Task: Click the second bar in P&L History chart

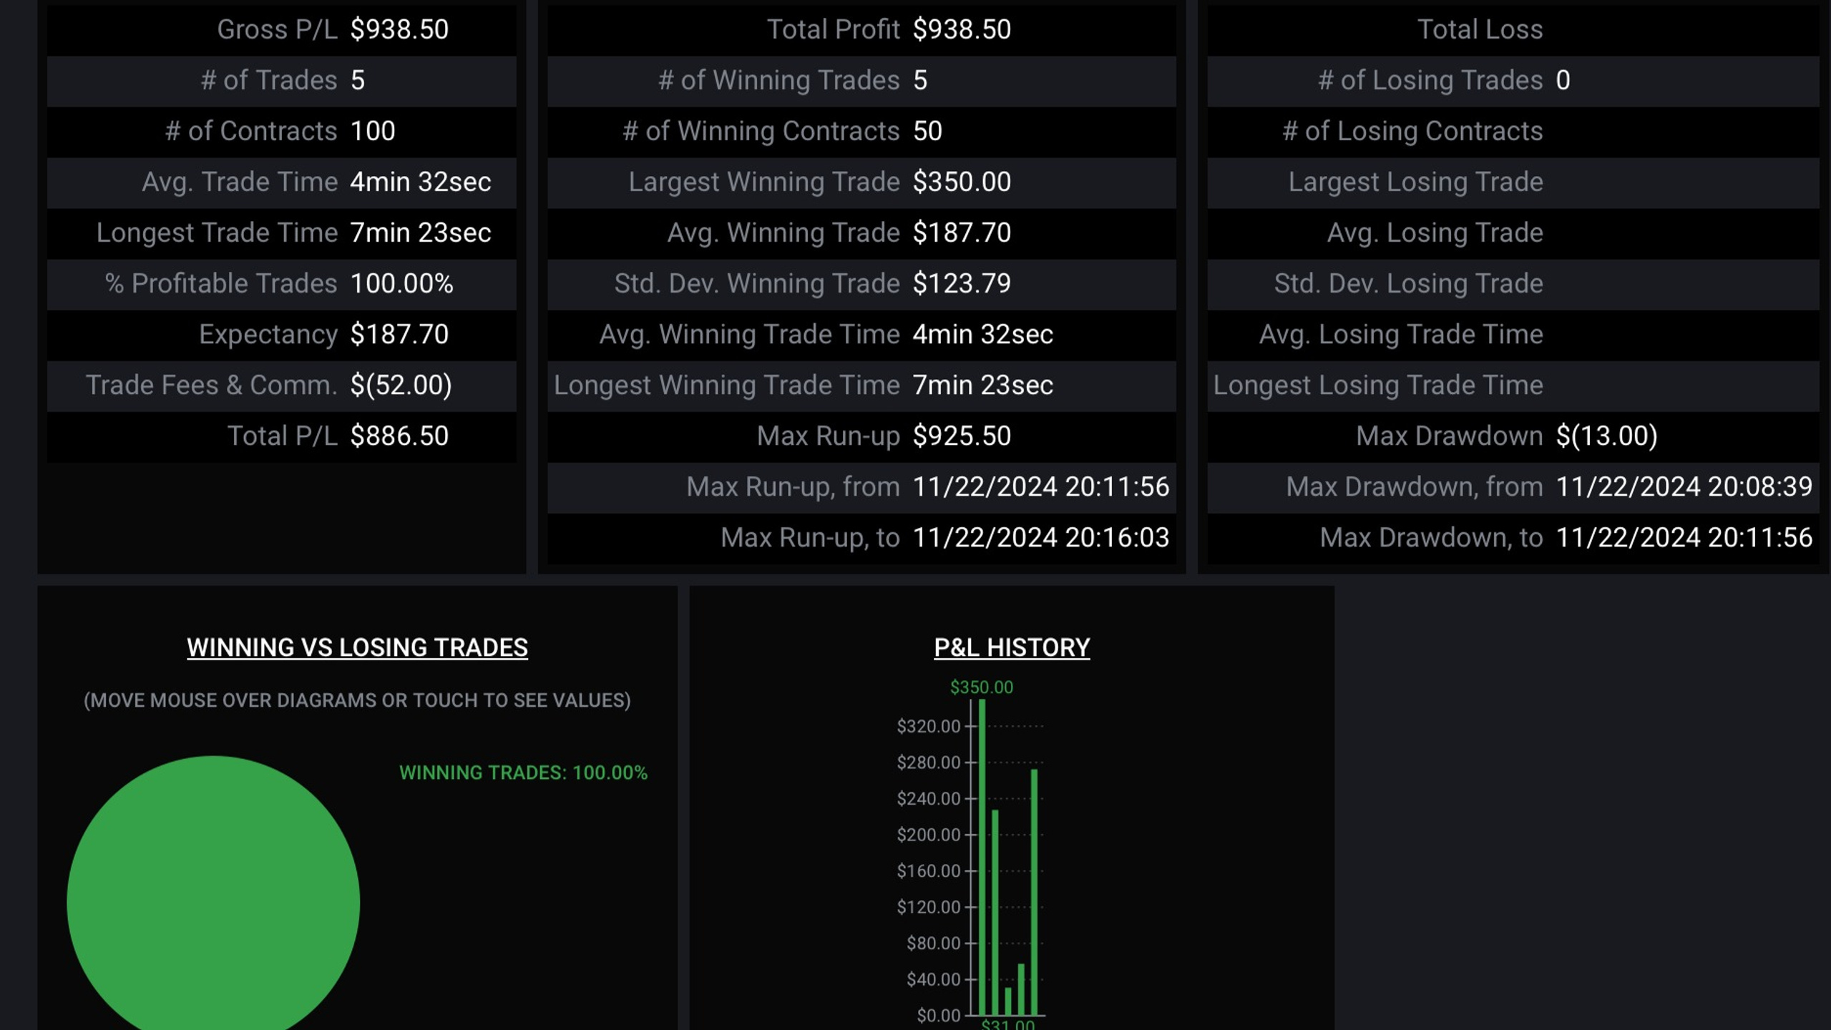Action: (995, 912)
